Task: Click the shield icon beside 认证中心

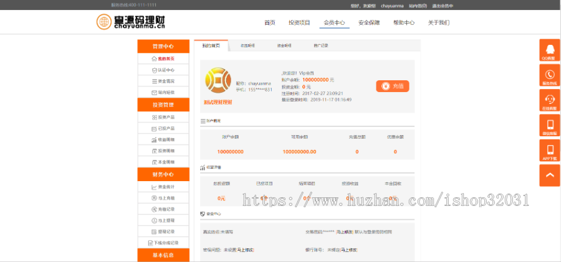Action: tap(154, 70)
